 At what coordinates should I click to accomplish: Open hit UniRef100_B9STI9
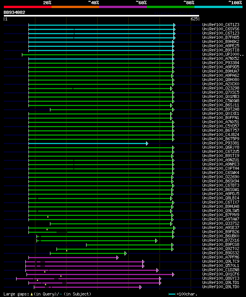[x=221, y=156]
